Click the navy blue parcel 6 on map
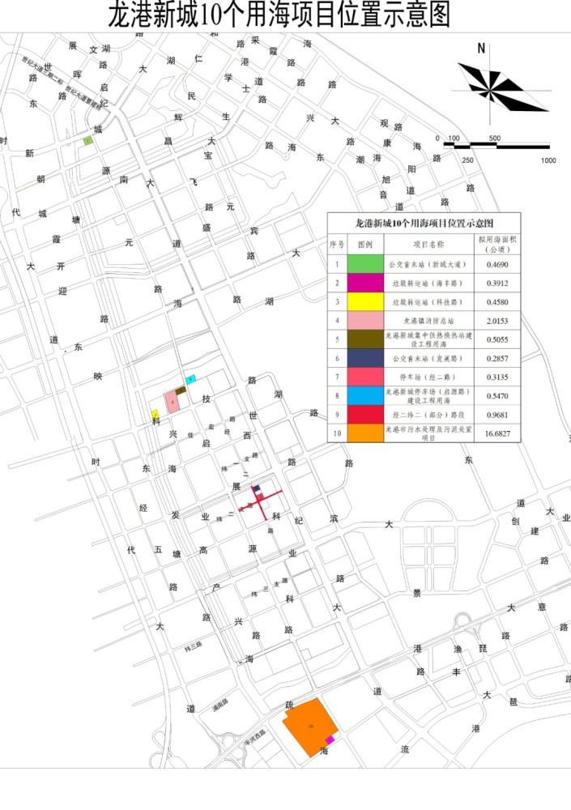 point(257,488)
